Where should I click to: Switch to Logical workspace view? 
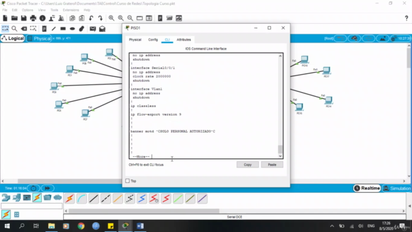[x=13, y=39]
